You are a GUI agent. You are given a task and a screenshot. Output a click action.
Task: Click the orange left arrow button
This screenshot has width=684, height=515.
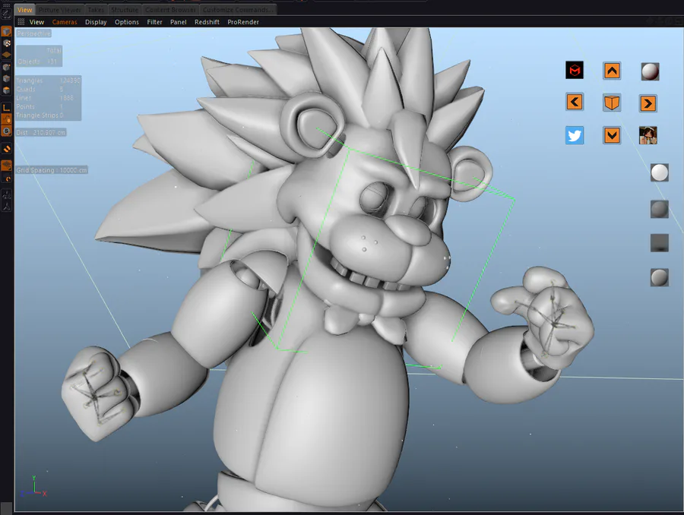coord(575,102)
